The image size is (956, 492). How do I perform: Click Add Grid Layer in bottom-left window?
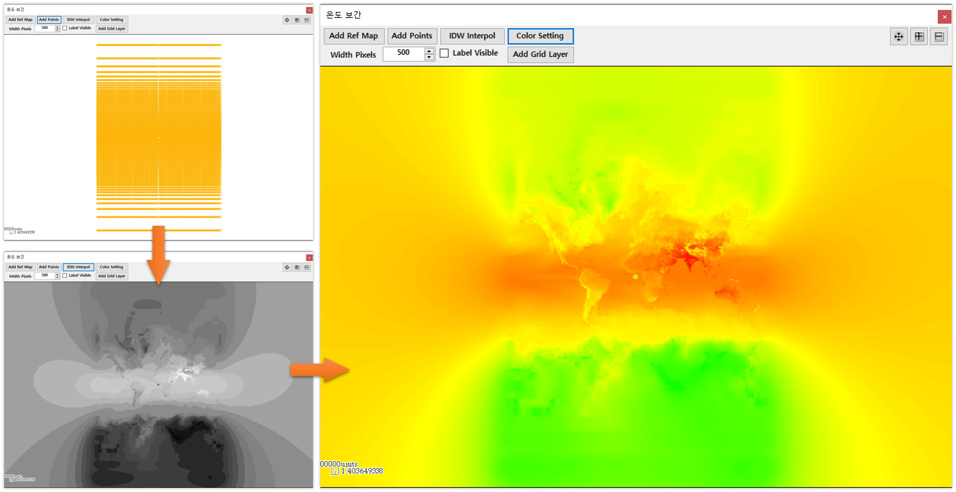[111, 276]
